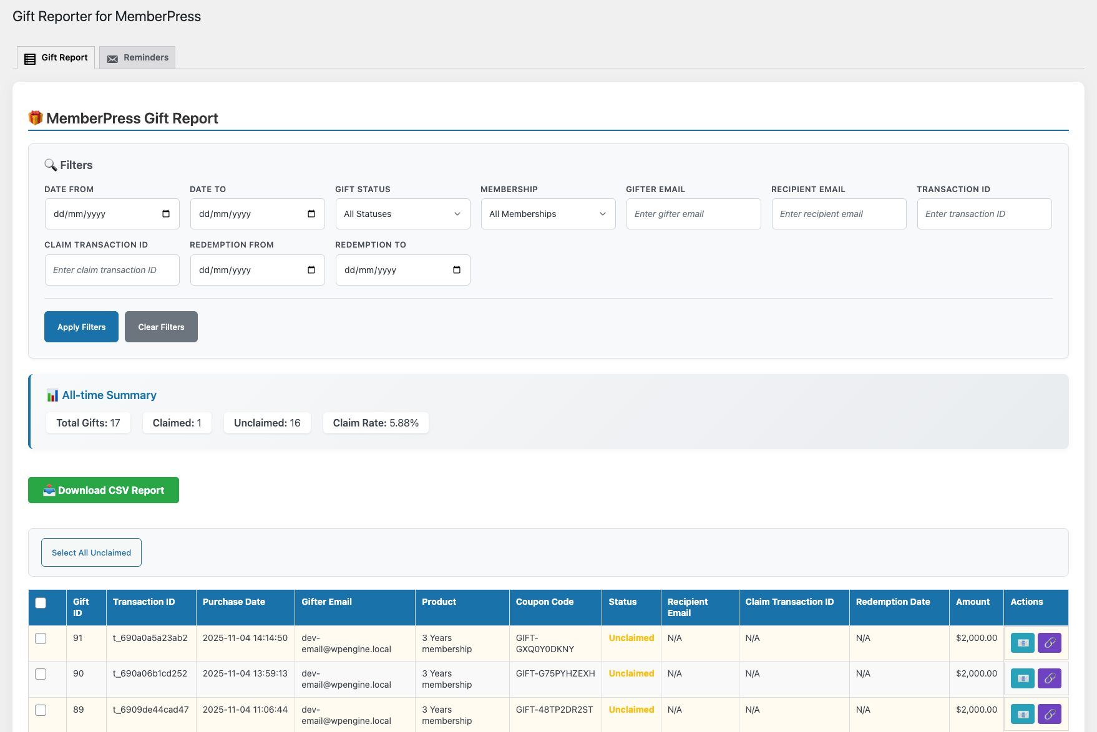The height and width of the screenshot is (732, 1097).
Task: Click the Download CSV Report button
Action: click(103, 490)
